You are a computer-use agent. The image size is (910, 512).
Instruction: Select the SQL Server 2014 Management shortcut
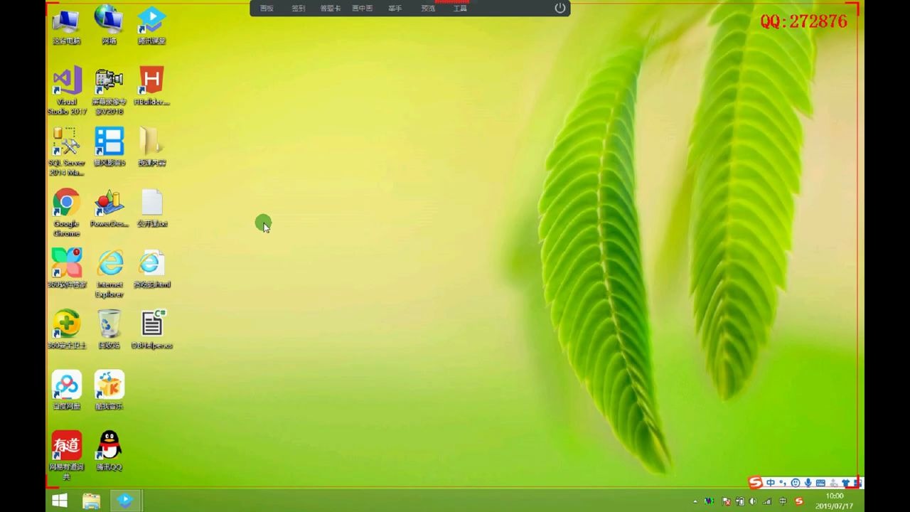(66, 151)
